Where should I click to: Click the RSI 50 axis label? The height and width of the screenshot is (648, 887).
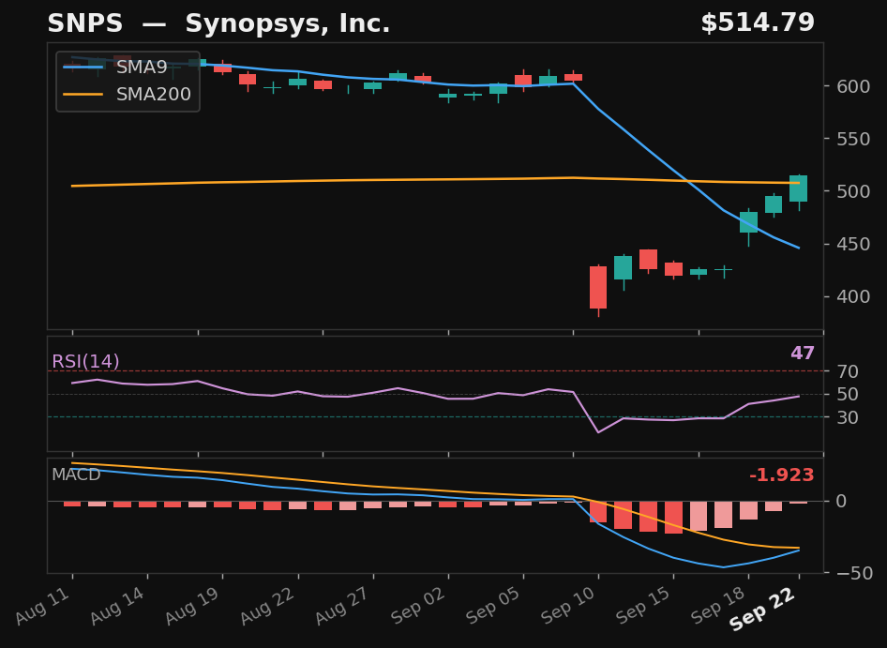[x=848, y=395]
